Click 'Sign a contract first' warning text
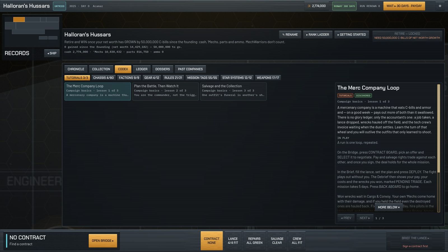This screenshot has width=448, height=252. pyautogui.click(x=415, y=246)
